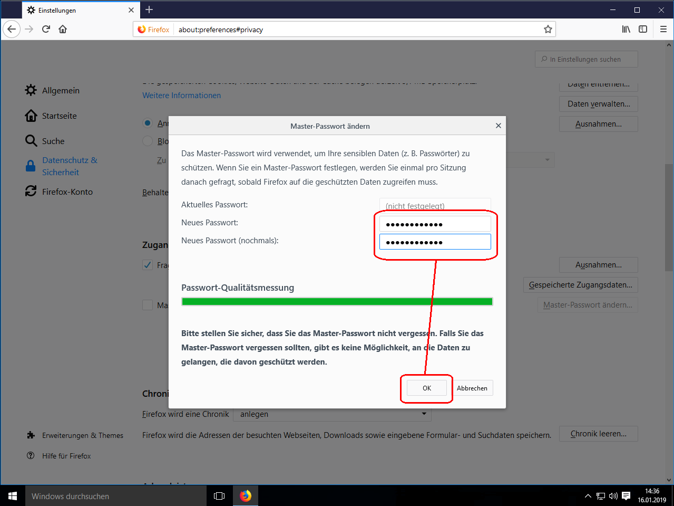Toggle the sidebar view icon
This screenshot has height=506, width=674.
click(643, 29)
